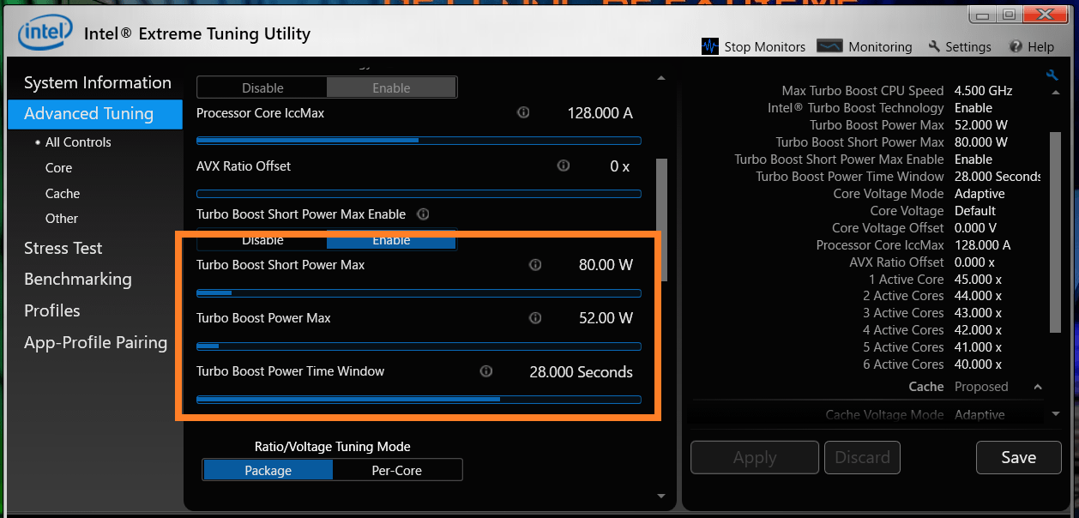
Task: Click the Save button
Action: tap(1019, 457)
